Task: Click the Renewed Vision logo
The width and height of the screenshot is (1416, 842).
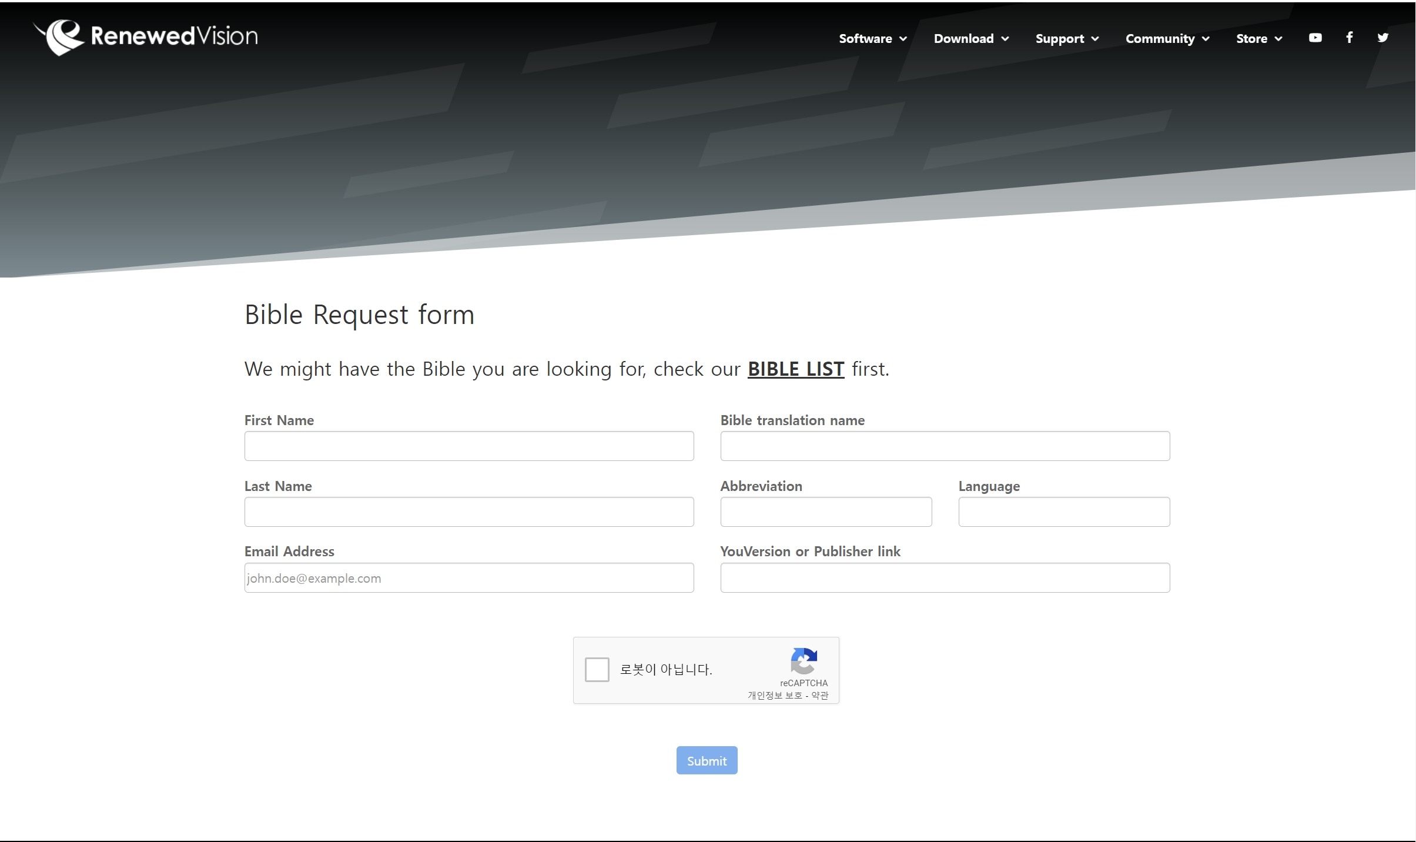Action: tap(145, 36)
